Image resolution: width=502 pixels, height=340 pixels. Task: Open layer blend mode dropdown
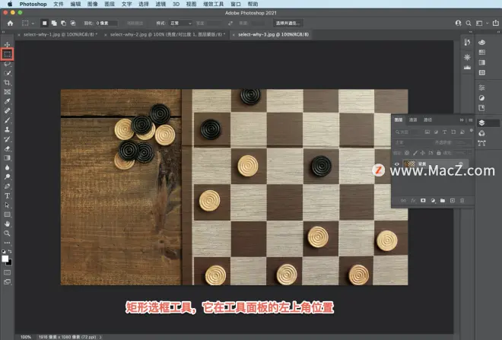pyautogui.click(x=412, y=142)
